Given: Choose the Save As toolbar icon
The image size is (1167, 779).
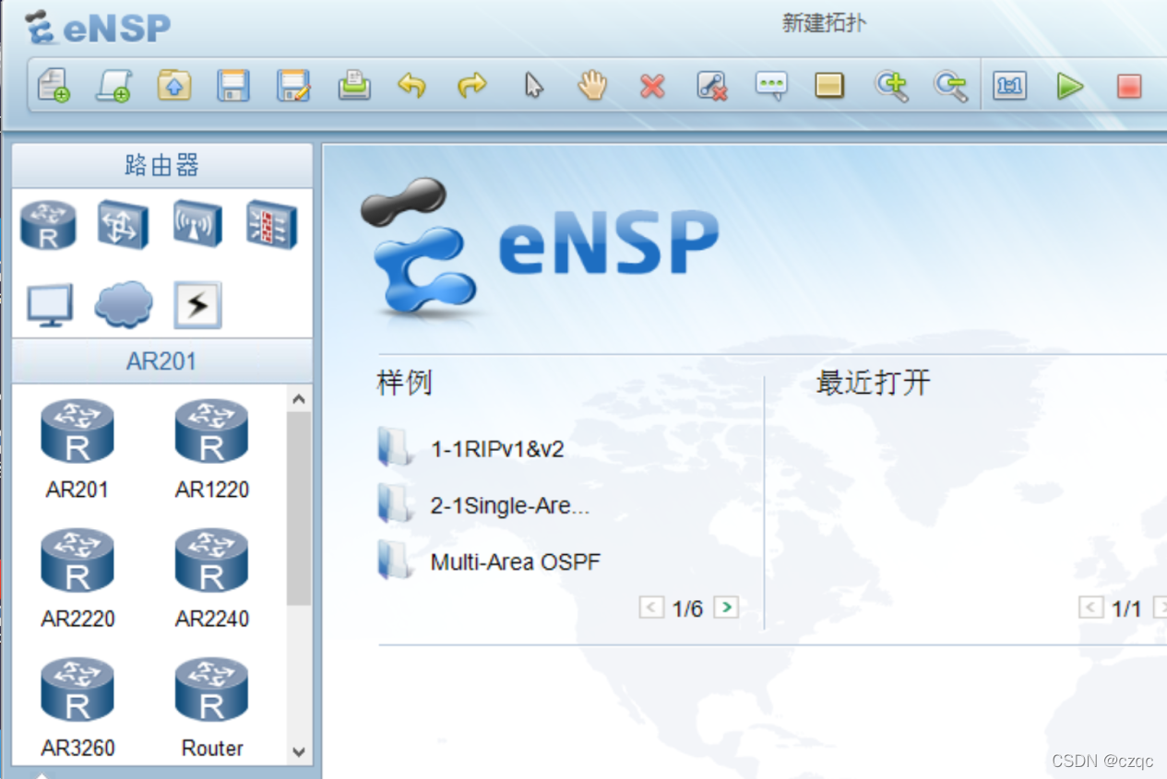Looking at the screenshot, I should [x=293, y=86].
